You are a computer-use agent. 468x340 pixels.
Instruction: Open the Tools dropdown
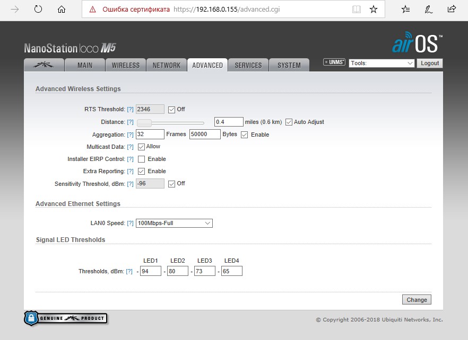pos(382,63)
